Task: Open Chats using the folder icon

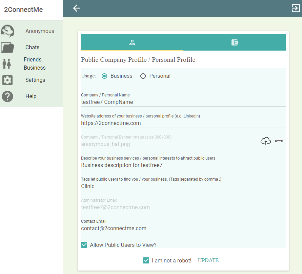Action: (x=8, y=47)
